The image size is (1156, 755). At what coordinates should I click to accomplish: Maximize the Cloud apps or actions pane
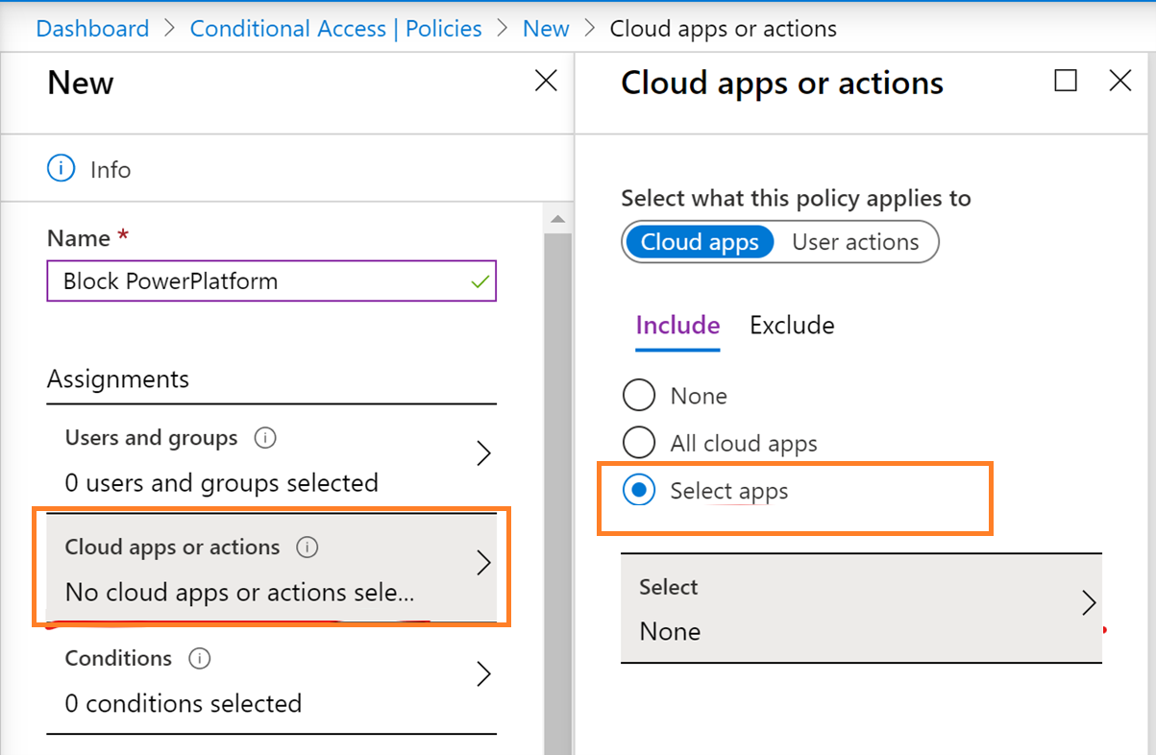[1066, 81]
